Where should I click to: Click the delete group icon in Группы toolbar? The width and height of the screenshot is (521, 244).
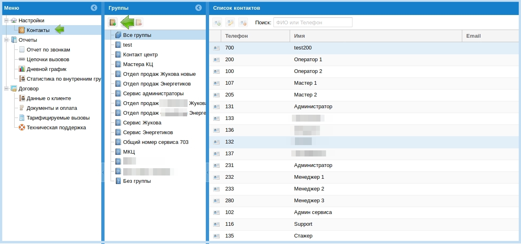click(x=139, y=22)
